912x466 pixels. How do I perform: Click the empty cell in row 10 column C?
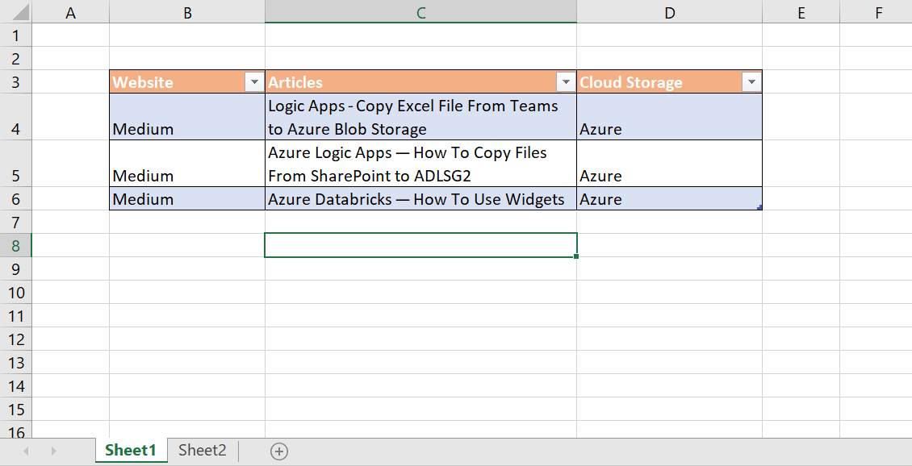click(420, 292)
